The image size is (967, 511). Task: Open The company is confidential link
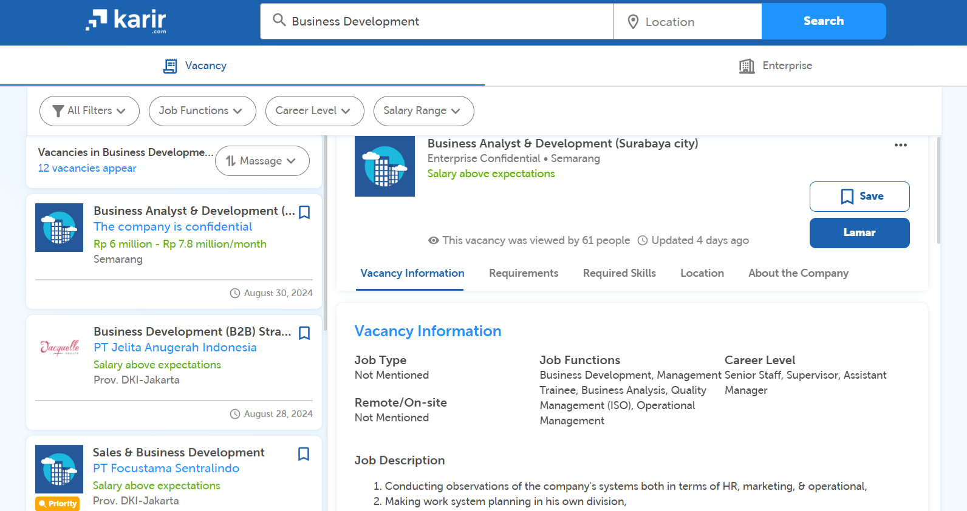tap(173, 226)
